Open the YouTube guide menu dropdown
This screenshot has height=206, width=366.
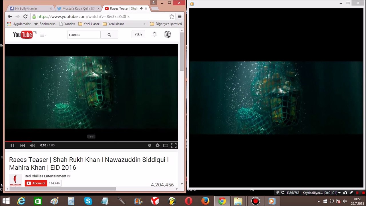[x=43, y=35]
